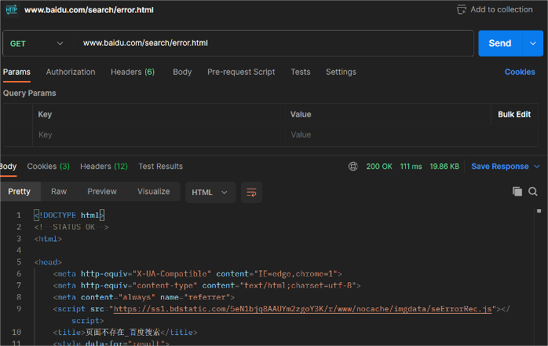This screenshot has height=346, width=548.
Task: Search the response body with magnifier icon
Action: click(533, 192)
